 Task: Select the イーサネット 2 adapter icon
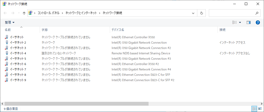tap(7, 42)
